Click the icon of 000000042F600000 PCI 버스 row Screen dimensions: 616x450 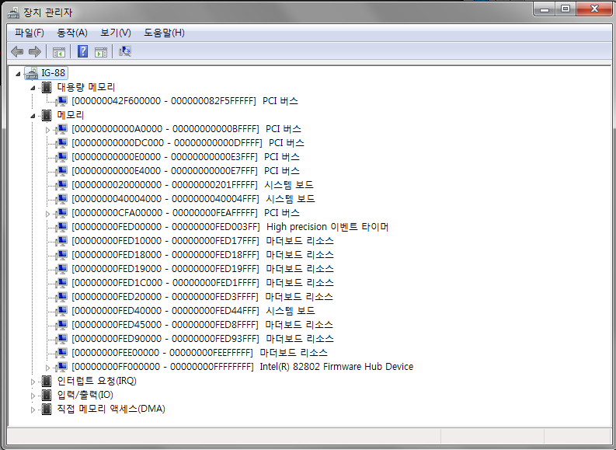pos(61,101)
